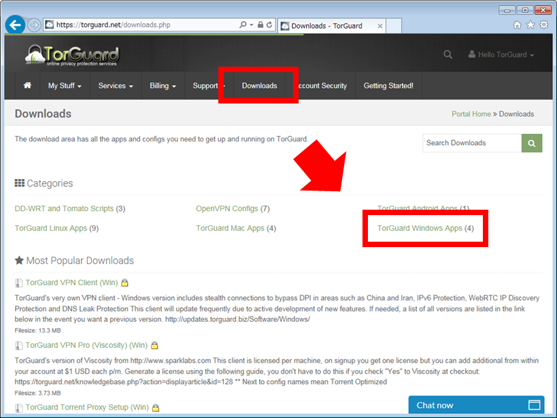Download TorGuard VPN Client (Win)
The image size is (557, 418).
tap(71, 283)
